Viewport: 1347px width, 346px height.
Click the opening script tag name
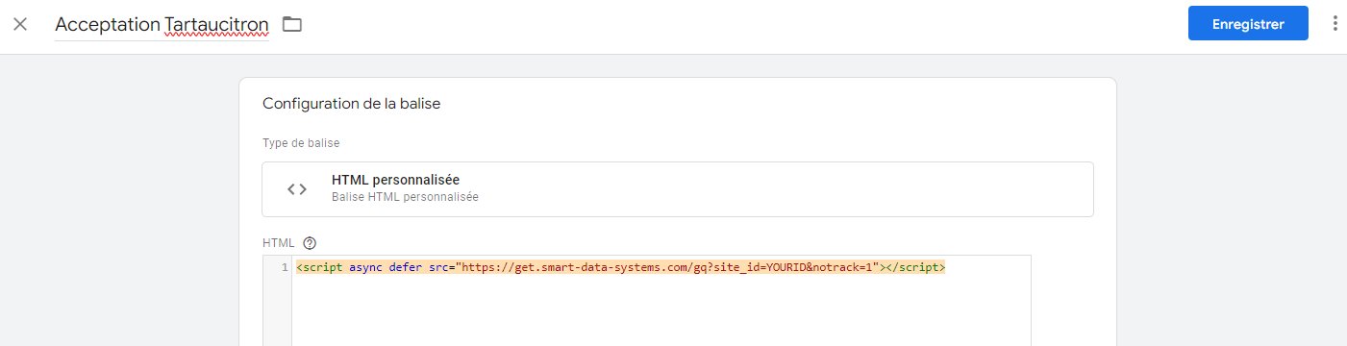[x=322, y=267]
